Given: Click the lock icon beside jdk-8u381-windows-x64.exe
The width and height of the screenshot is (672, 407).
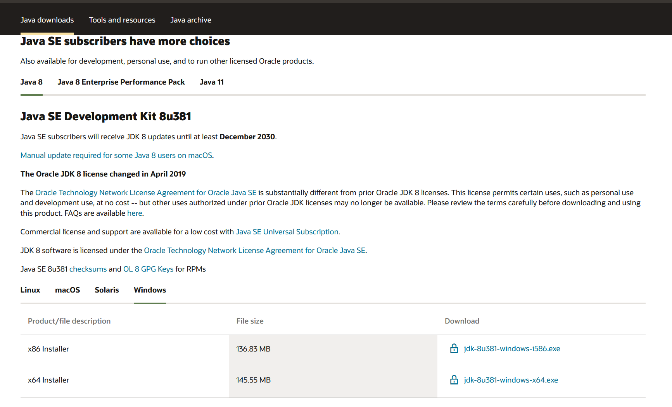Looking at the screenshot, I should click(x=454, y=380).
